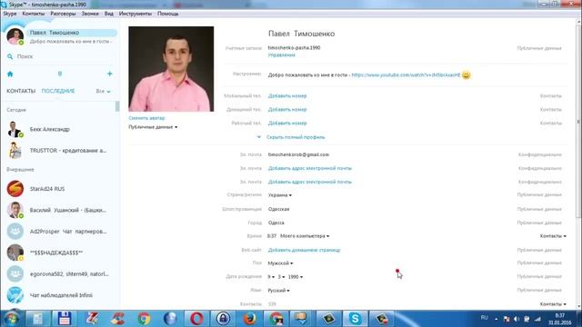Open the birth year 1990 dropdown

(296, 277)
